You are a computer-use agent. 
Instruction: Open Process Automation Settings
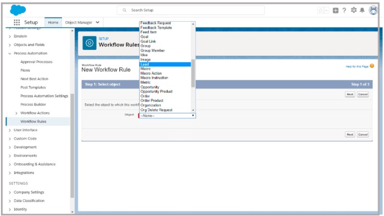pyautogui.click(x=44, y=96)
